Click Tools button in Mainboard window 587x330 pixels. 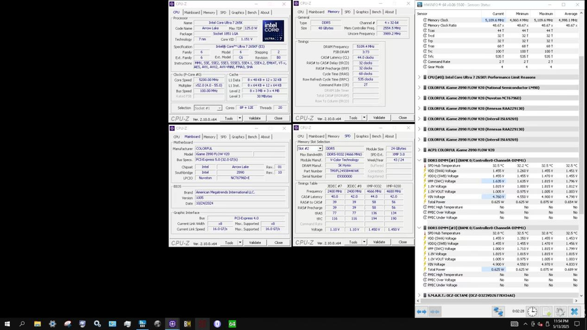[229, 243]
